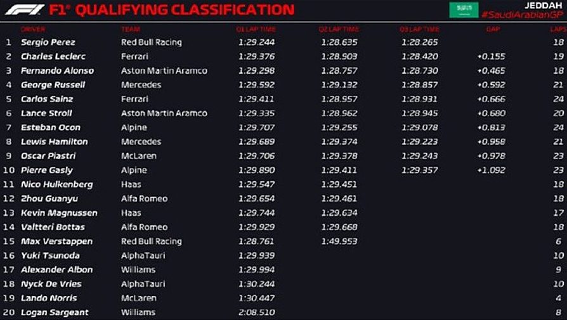567x320 pixels.
Task: Select the Q1 LAP TIME column header
Action: pos(256,29)
